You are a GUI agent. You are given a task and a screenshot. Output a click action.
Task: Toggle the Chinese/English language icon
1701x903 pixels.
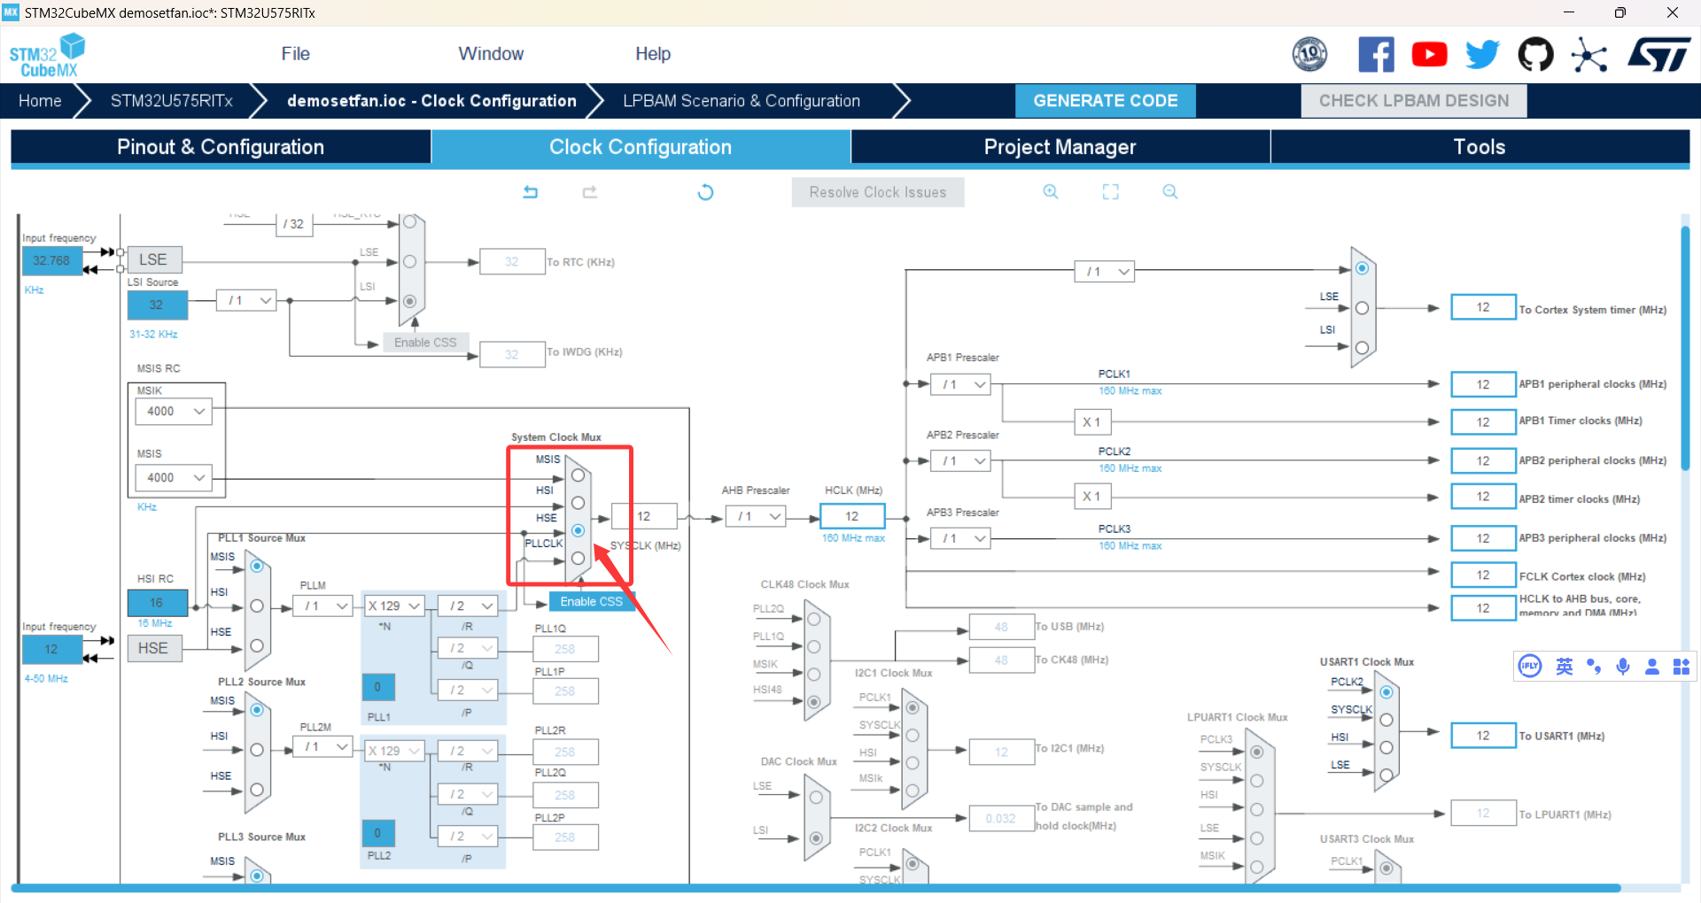tap(1565, 667)
